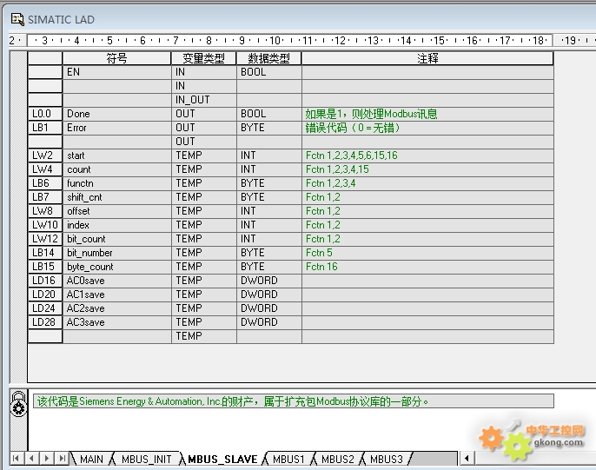Click the comment 'Fctn 5'
Viewport: 596px width, 470px height.
[x=319, y=253]
